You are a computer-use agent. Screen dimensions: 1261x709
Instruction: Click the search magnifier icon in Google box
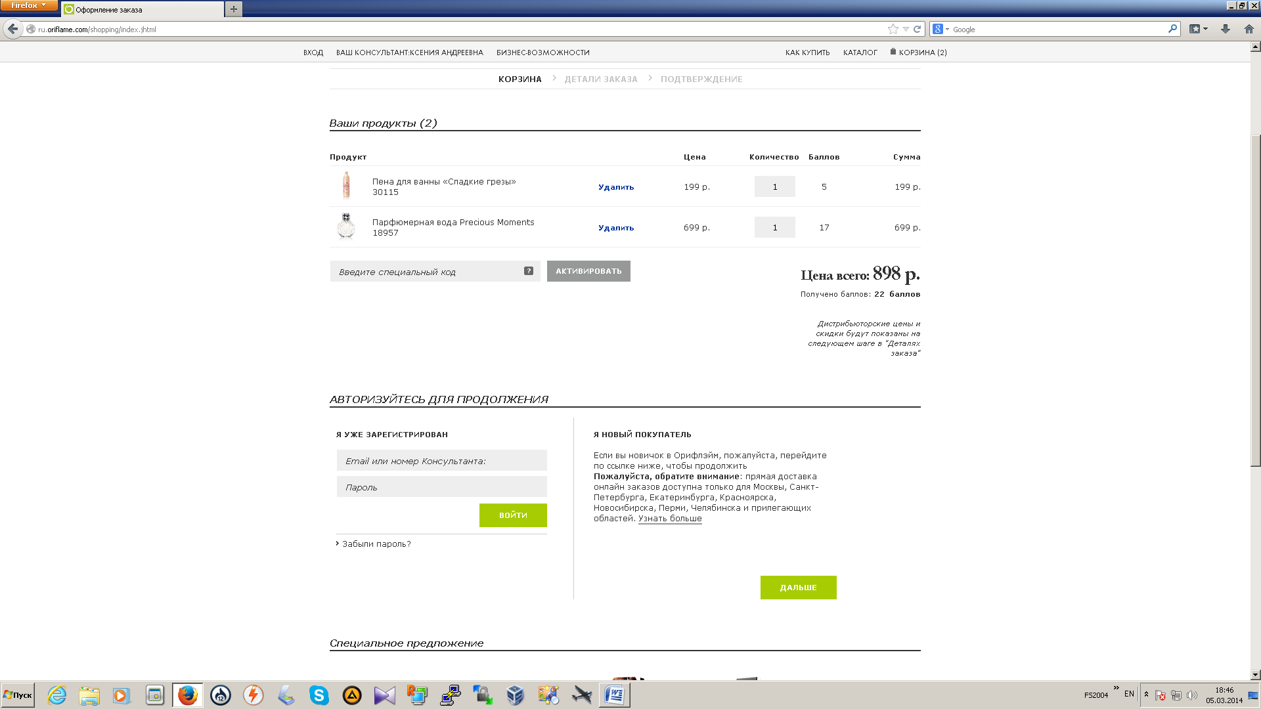[1172, 29]
